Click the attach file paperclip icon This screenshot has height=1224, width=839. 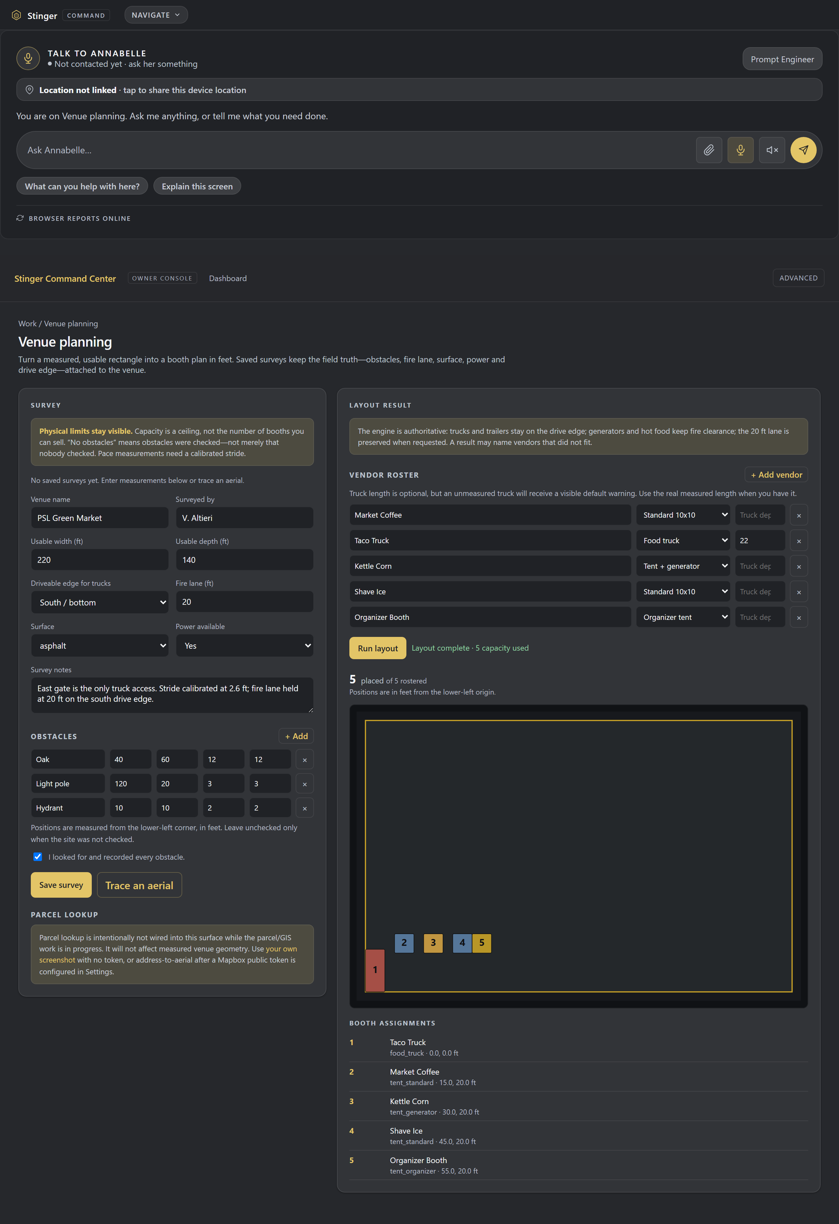point(709,150)
